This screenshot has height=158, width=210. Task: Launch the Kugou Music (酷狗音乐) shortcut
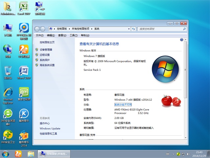point(24,115)
